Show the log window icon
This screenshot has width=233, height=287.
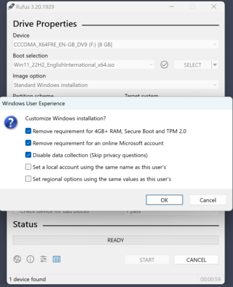(x=56, y=259)
